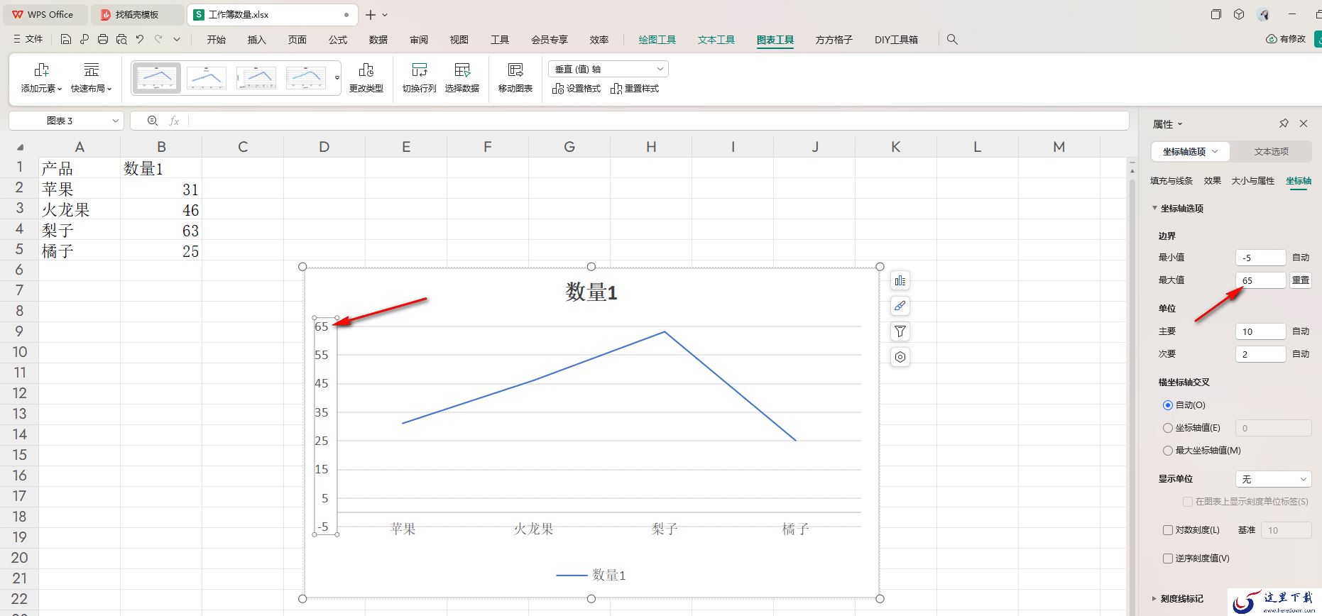The width and height of the screenshot is (1322, 616).
Task: Open chart settings hexagon button
Action: point(900,357)
